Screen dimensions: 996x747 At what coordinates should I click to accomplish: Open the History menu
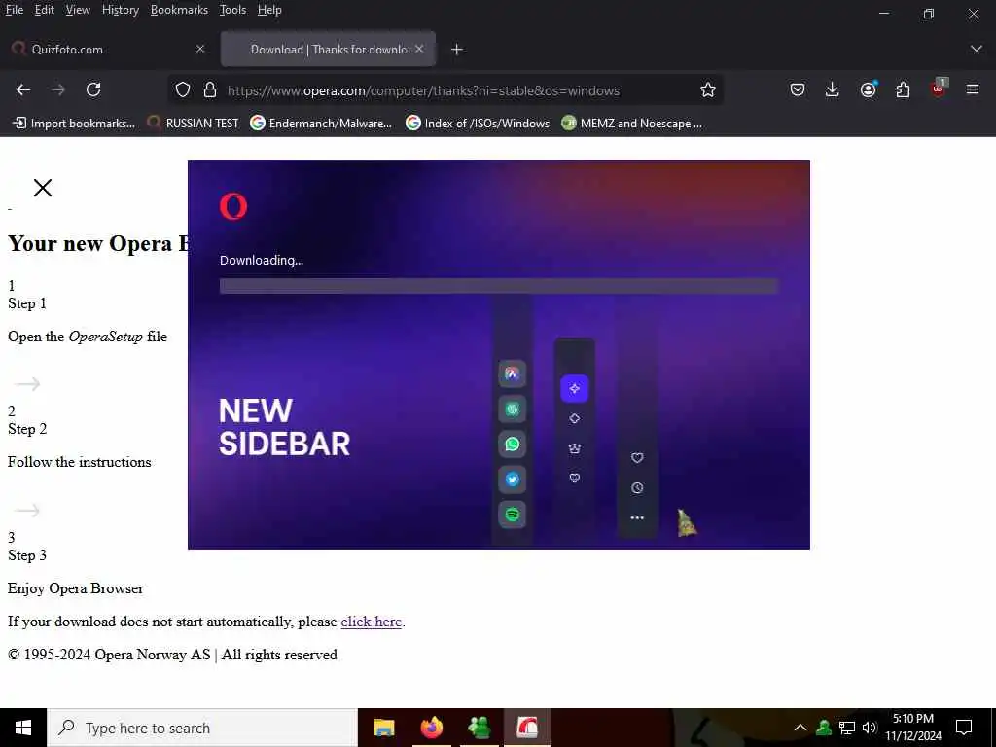121,10
